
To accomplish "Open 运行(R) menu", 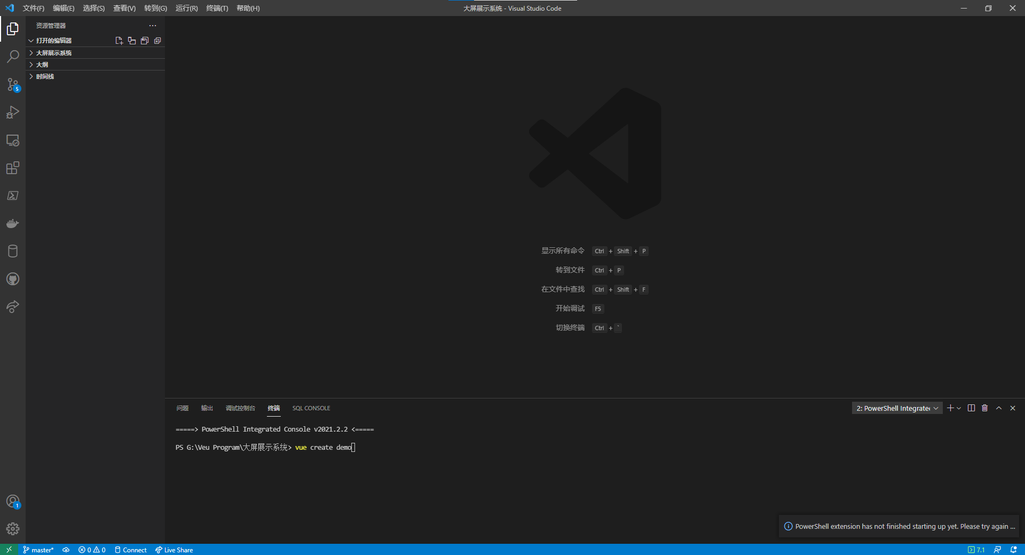I will (186, 8).
